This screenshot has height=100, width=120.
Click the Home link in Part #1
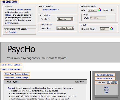(x=107, y=87)
